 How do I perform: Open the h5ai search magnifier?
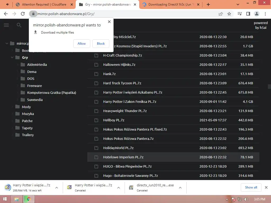pos(19,25)
